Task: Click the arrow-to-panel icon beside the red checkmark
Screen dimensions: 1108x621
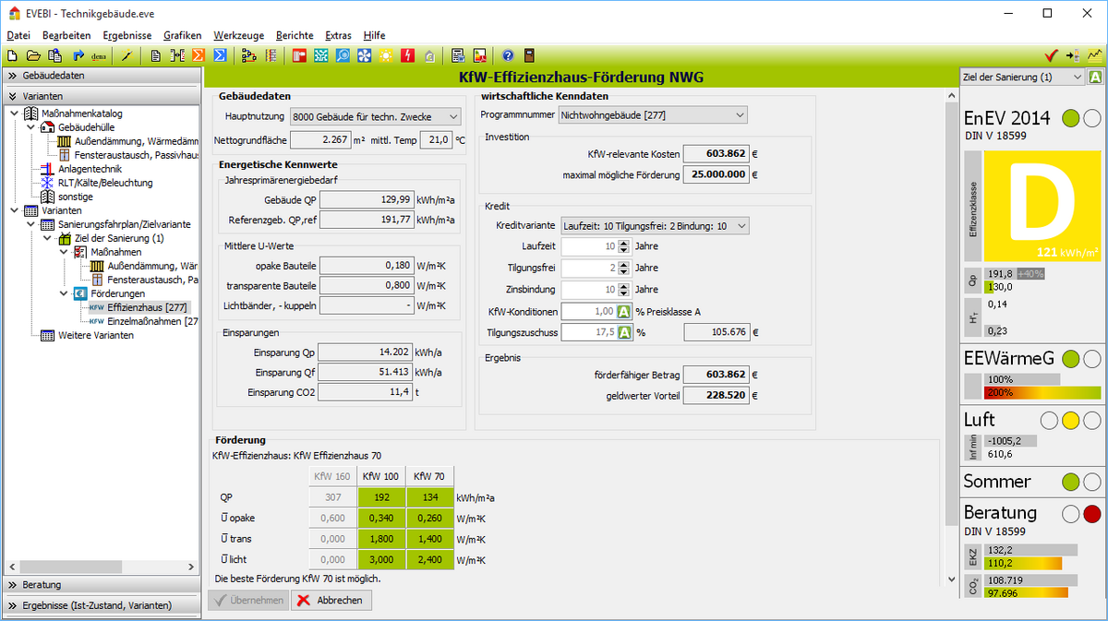Action: pyautogui.click(x=1072, y=55)
